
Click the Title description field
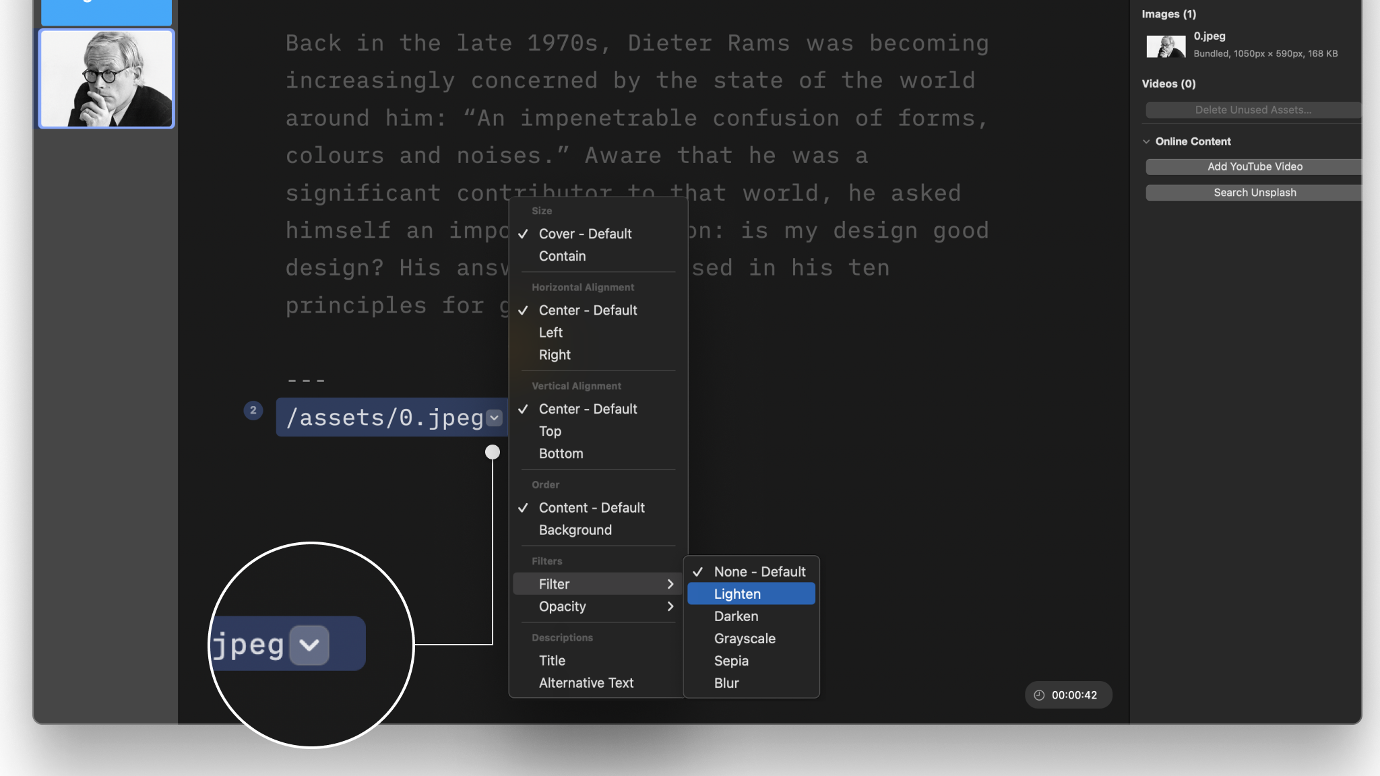point(551,660)
